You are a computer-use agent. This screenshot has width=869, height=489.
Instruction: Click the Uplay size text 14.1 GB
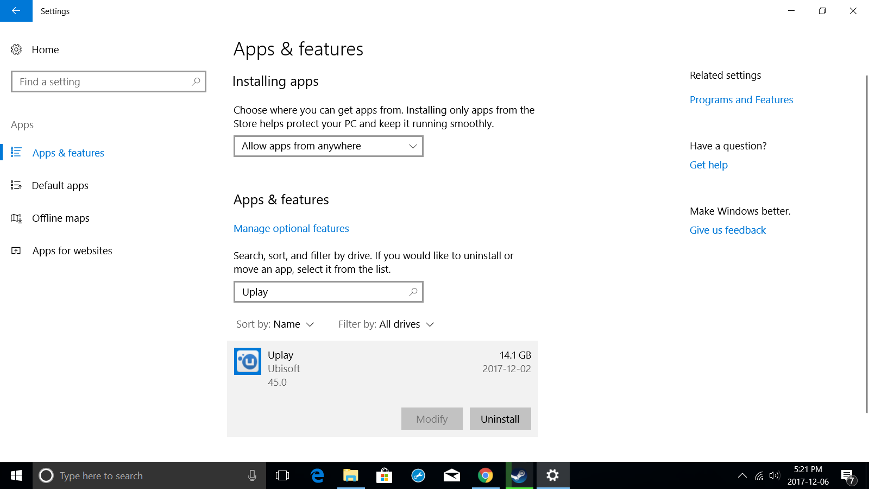[x=515, y=355]
